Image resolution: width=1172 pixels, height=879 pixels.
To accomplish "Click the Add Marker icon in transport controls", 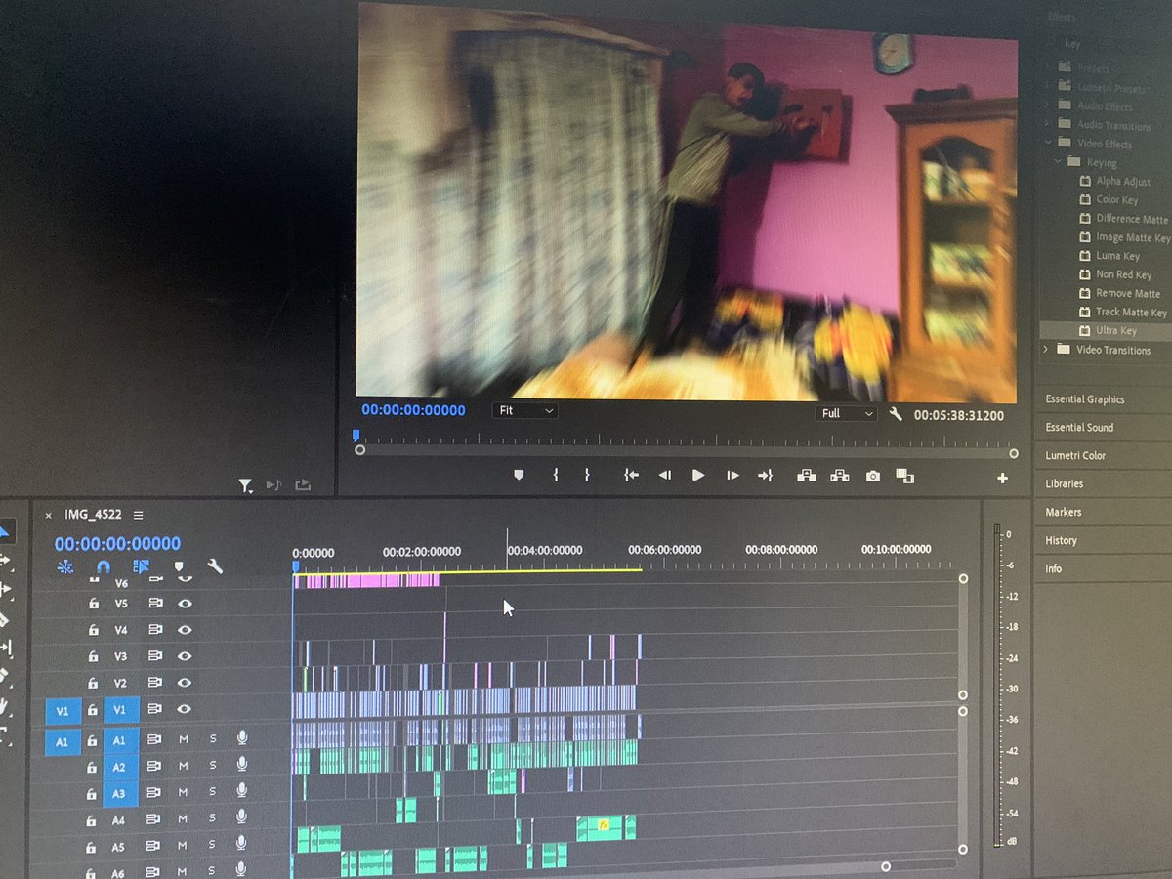I will click(519, 476).
